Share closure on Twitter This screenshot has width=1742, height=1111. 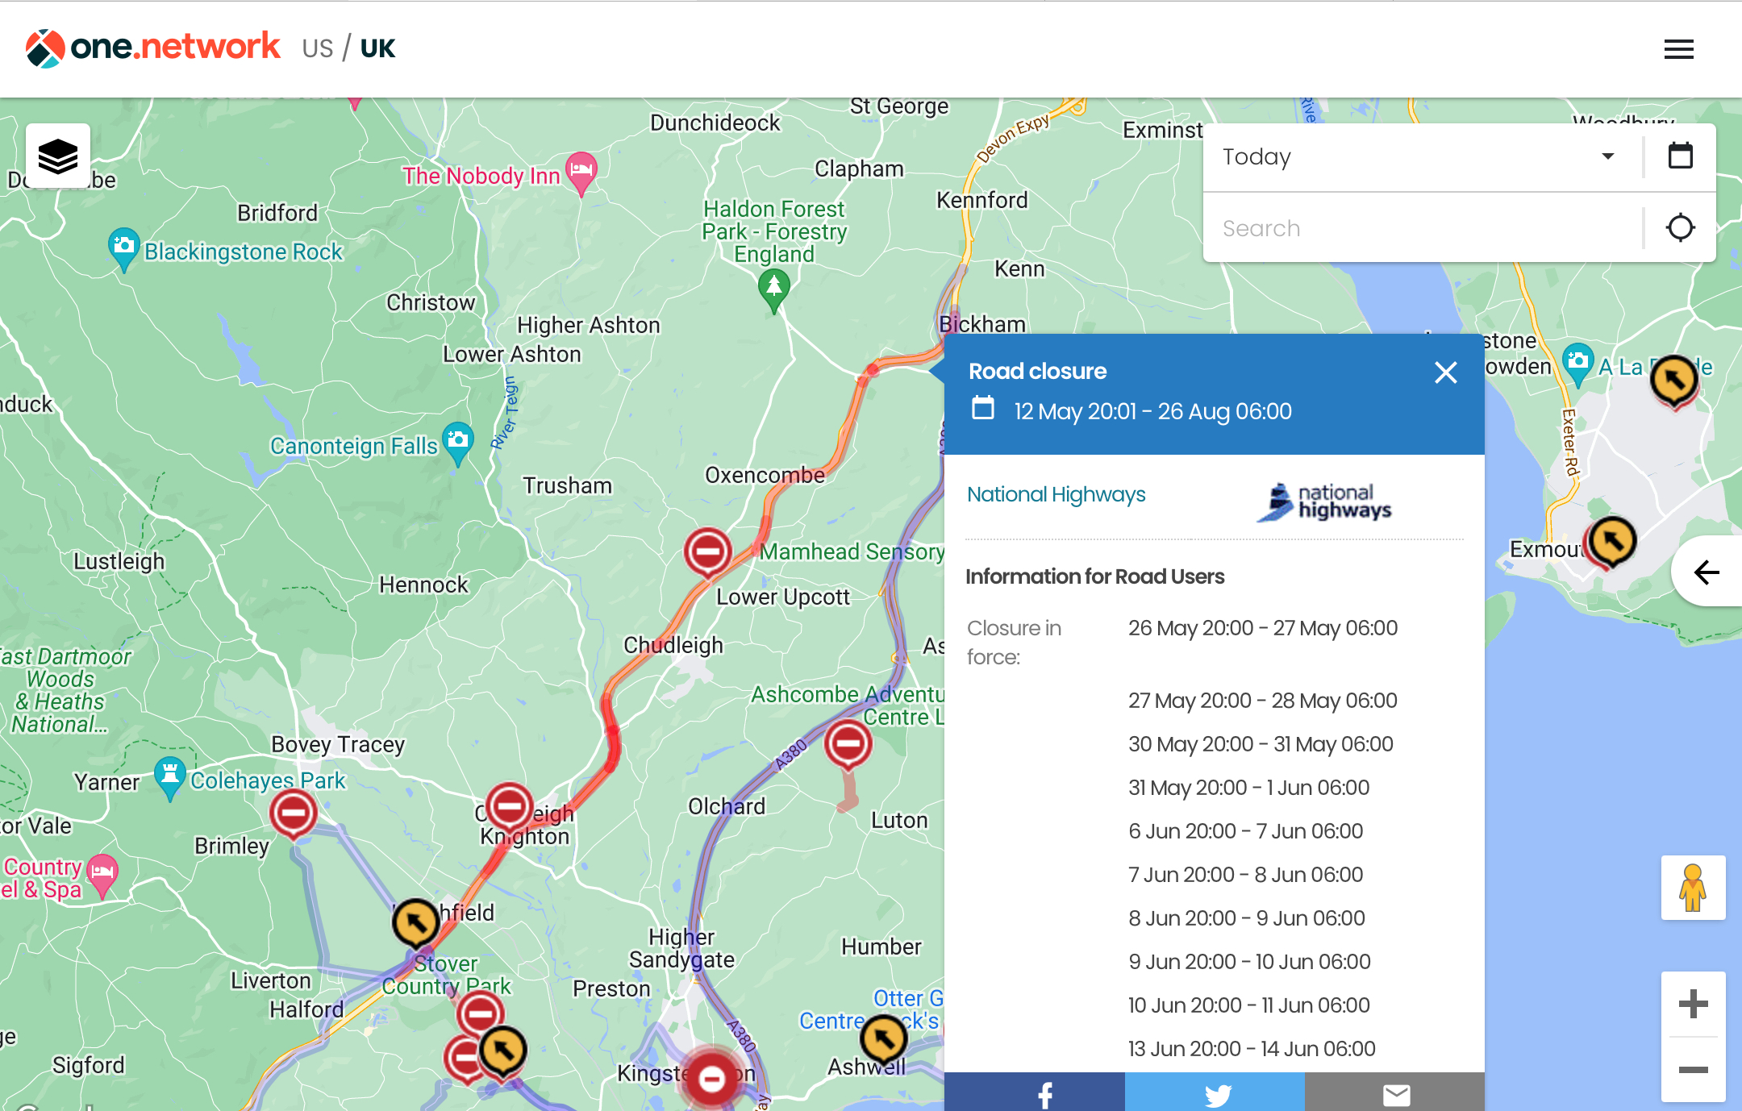tap(1215, 1092)
